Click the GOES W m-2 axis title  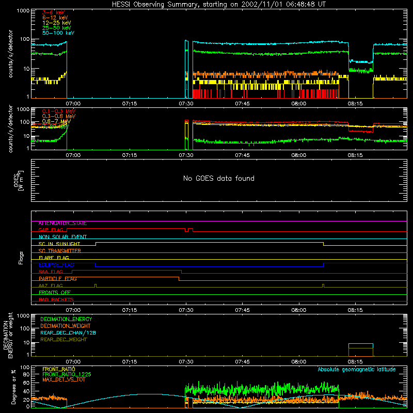pos(19,180)
